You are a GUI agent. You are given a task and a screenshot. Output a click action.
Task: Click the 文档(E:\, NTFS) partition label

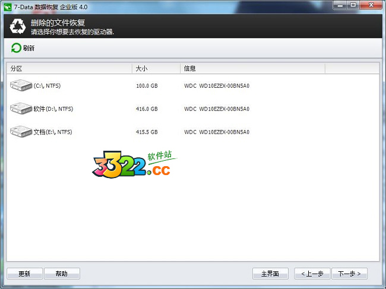pyautogui.click(x=53, y=132)
